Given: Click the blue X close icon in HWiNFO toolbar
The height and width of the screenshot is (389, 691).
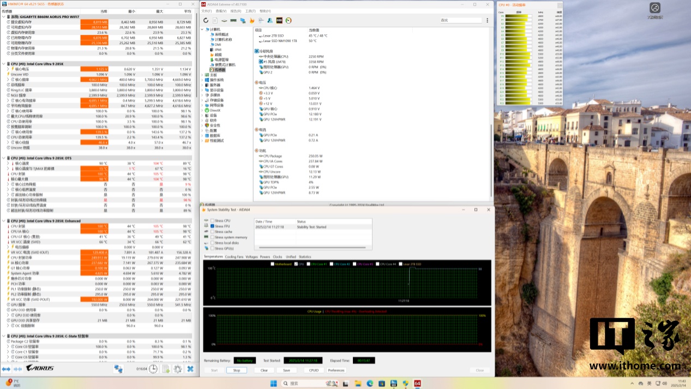Looking at the screenshot, I should coord(190,369).
